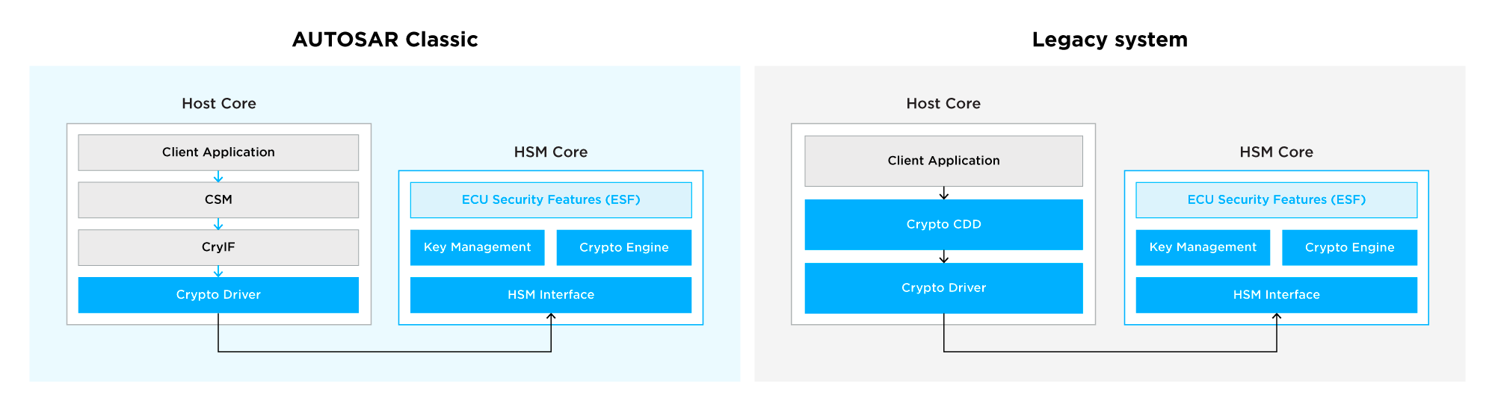1495x410 pixels.
Task: Click Client Application in the AUTOSAR Classic diagram
Action: pos(218,152)
